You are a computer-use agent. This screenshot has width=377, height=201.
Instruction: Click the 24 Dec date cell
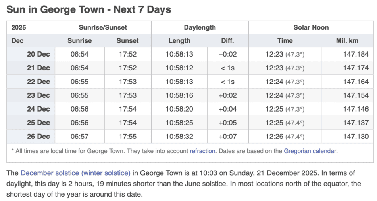(38, 109)
